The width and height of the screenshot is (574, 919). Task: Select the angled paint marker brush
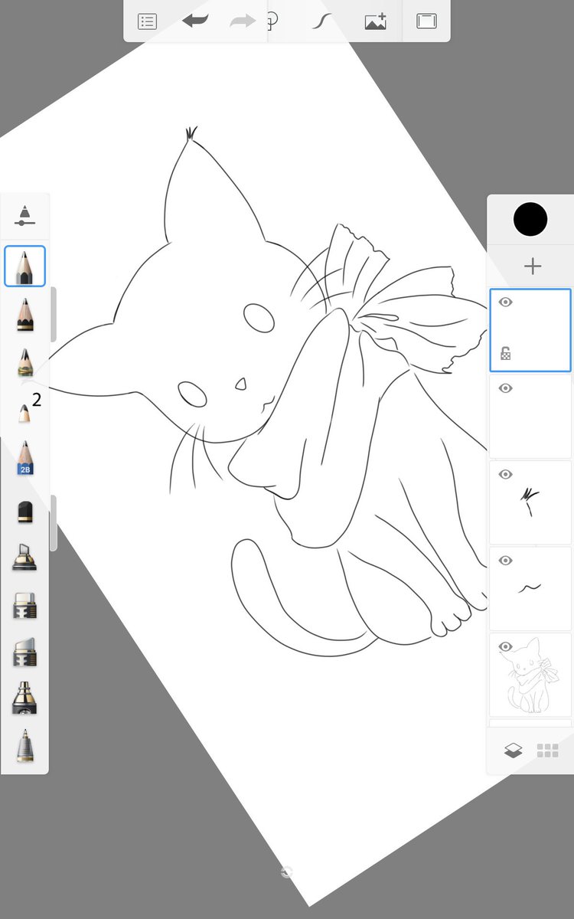tap(24, 557)
